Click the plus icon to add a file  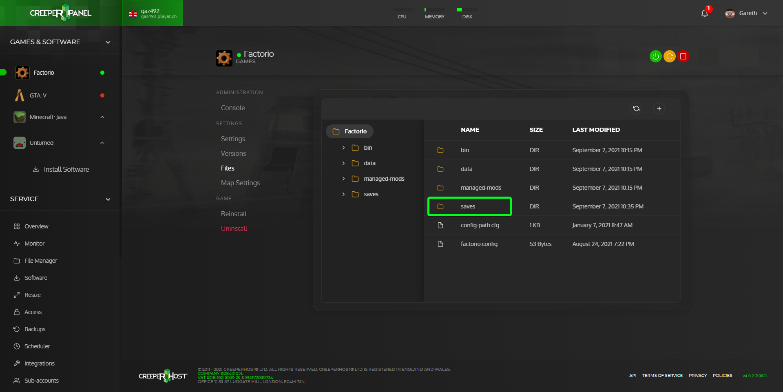(659, 109)
